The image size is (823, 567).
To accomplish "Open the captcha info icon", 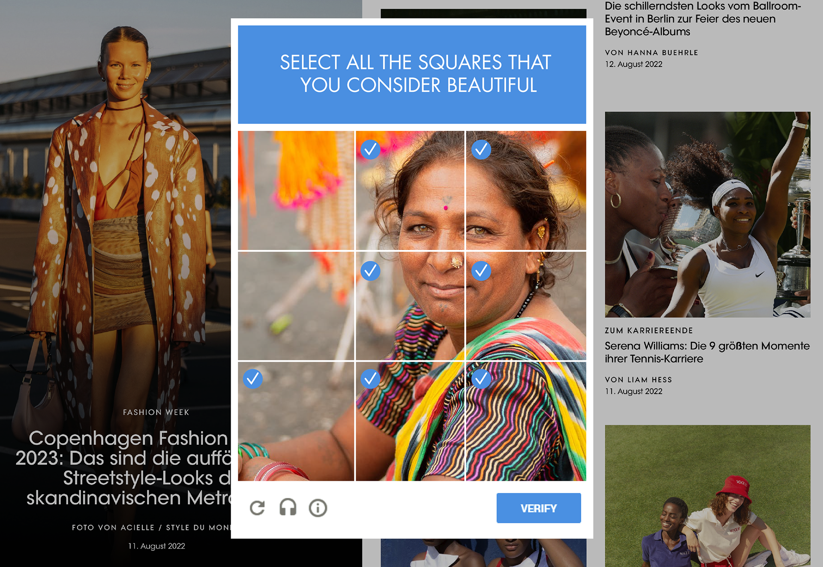I will 318,508.
